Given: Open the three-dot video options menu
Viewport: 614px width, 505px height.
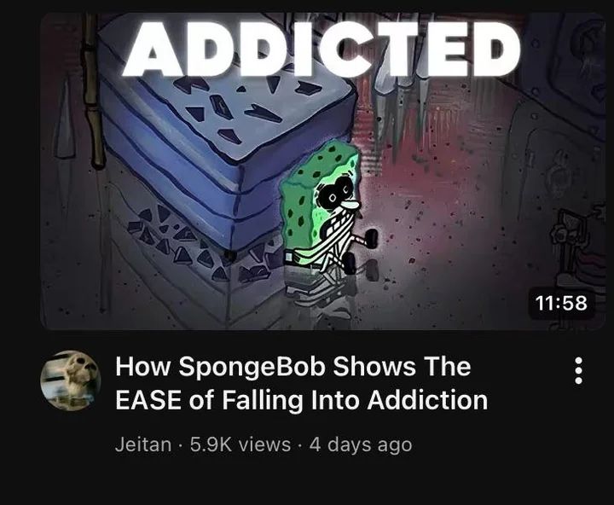Looking at the screenshot, I should click(x=579, y=370).
